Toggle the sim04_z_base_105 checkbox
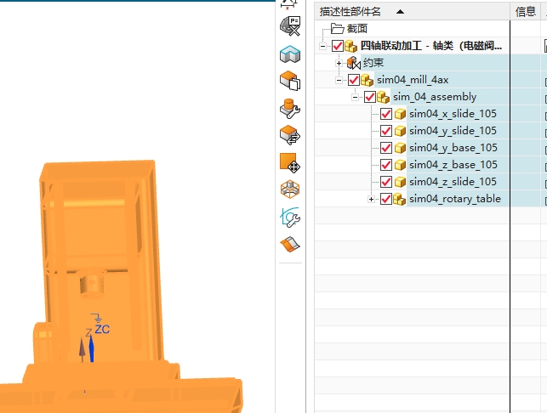The height and width of the screenshot is (413, 547). click(x=386, y=165)
